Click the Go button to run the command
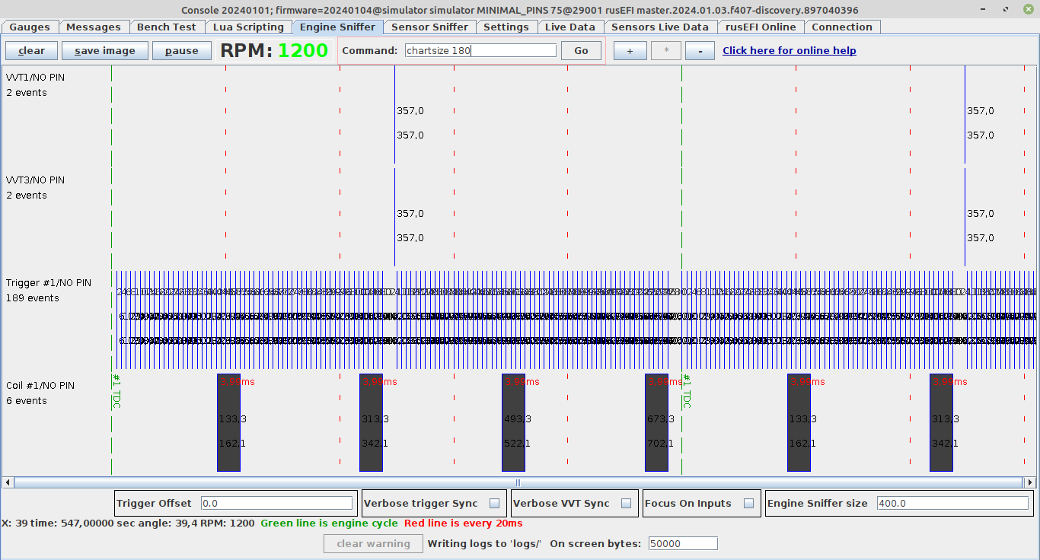This screenshot has height=560, width=1040. pos(581,51)
